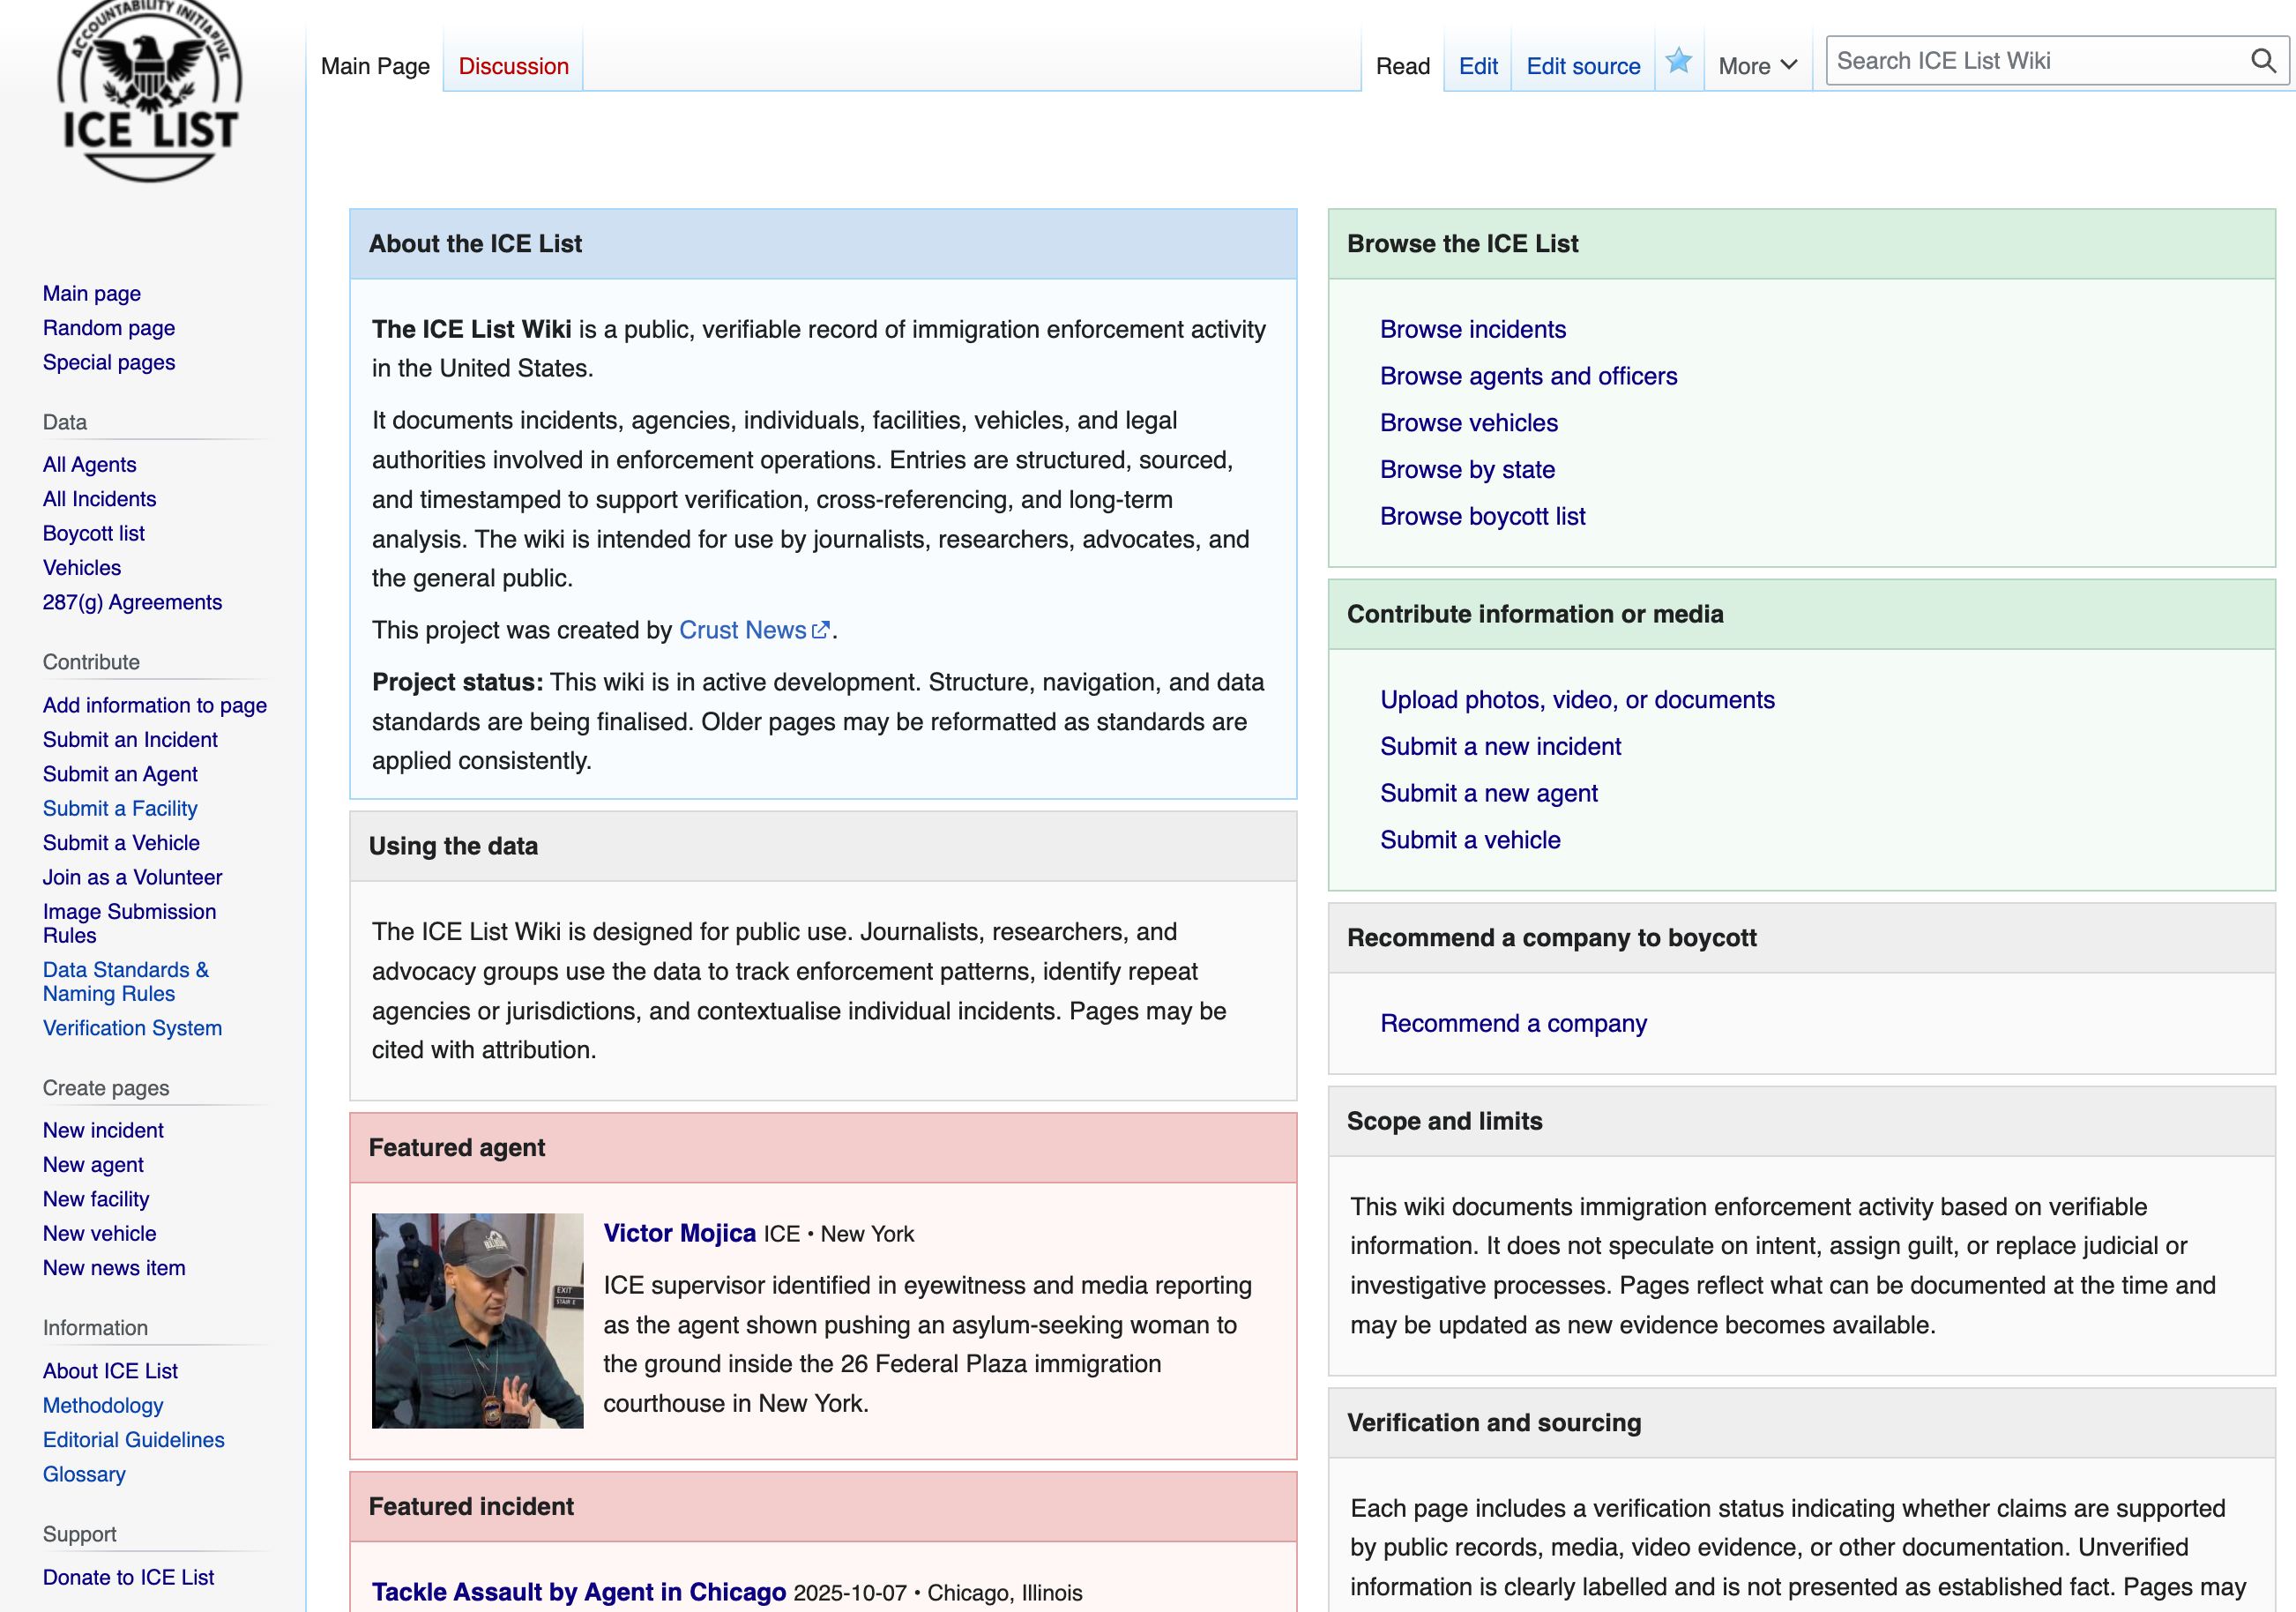2296x1612 pixels.
Task: Select the Edit tab
Action: [x=1477, y=66]
